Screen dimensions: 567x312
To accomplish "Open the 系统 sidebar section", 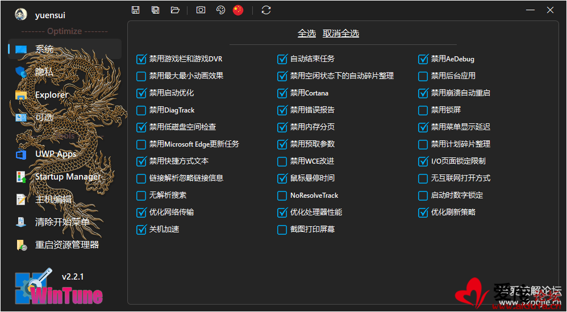I will (x=65, y=49).
